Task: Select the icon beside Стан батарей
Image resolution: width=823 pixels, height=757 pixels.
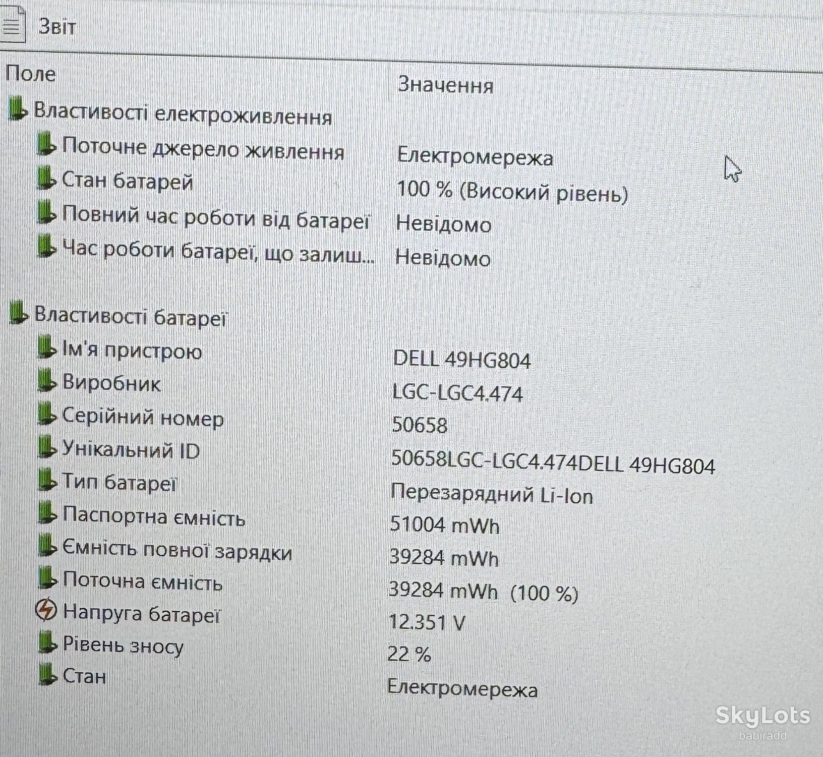Action: pos(46,178)
